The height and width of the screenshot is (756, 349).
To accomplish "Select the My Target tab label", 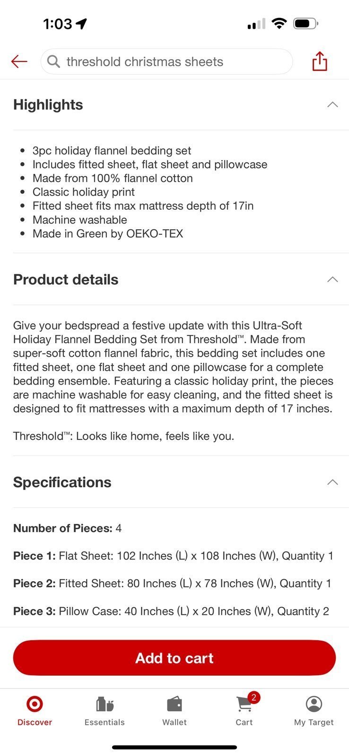I will click(x=314, y=722).
